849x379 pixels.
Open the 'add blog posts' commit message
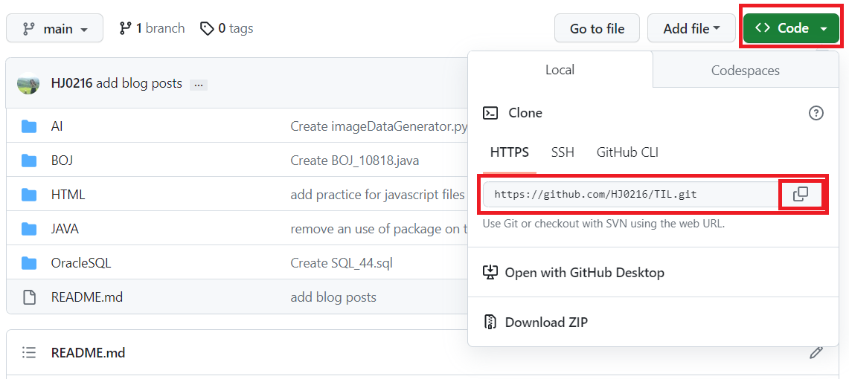[139, 84]
